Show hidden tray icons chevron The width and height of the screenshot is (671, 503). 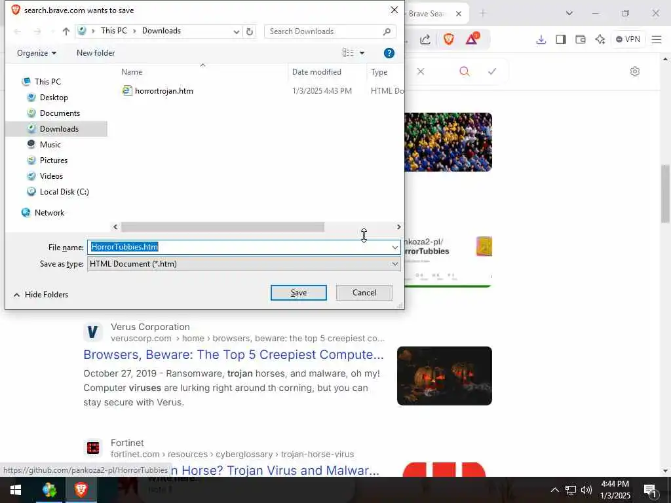[554, 490]
